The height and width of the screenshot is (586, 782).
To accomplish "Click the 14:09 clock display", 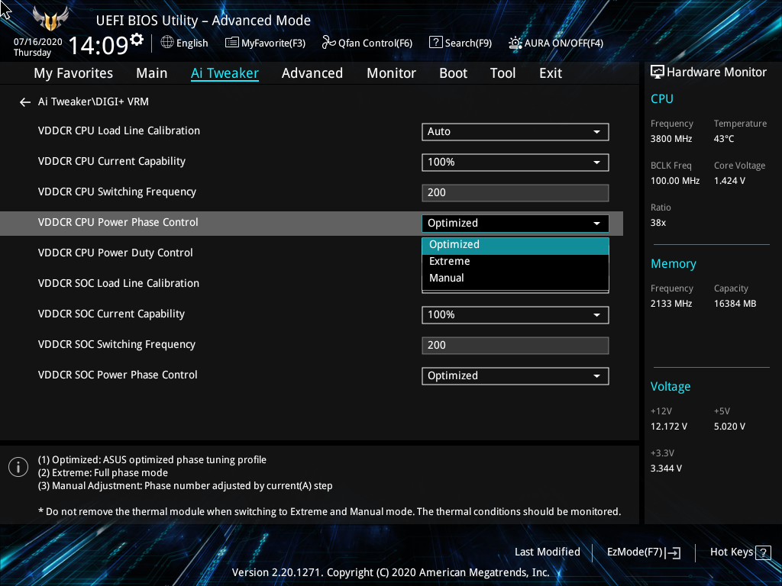I will pos(99,45).
